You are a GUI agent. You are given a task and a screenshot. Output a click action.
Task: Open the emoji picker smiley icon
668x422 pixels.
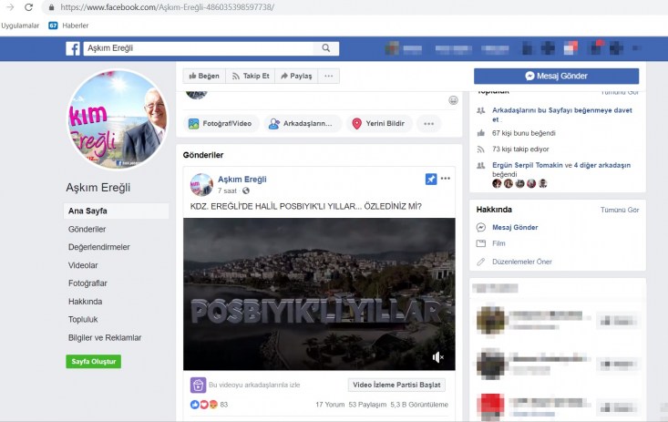[x=453, y=99]
